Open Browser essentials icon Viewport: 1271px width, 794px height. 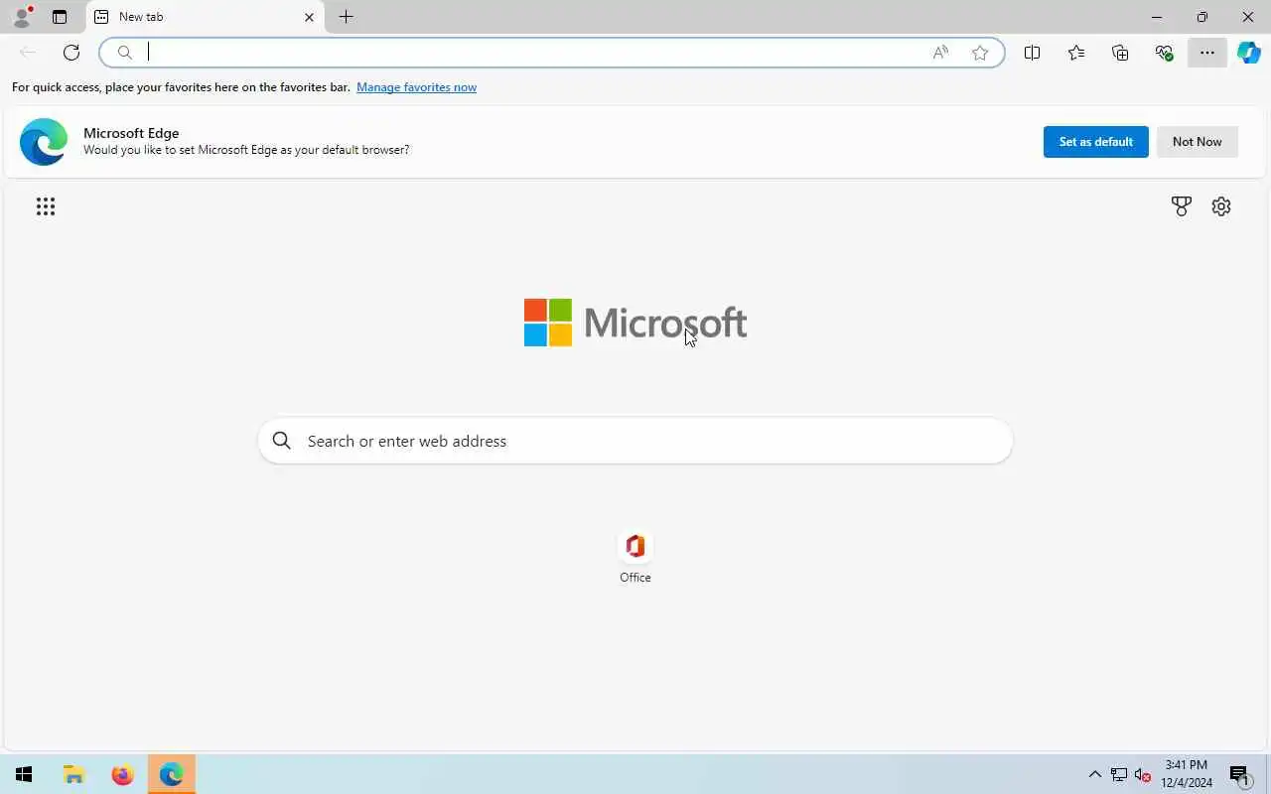coord(1164,53)
